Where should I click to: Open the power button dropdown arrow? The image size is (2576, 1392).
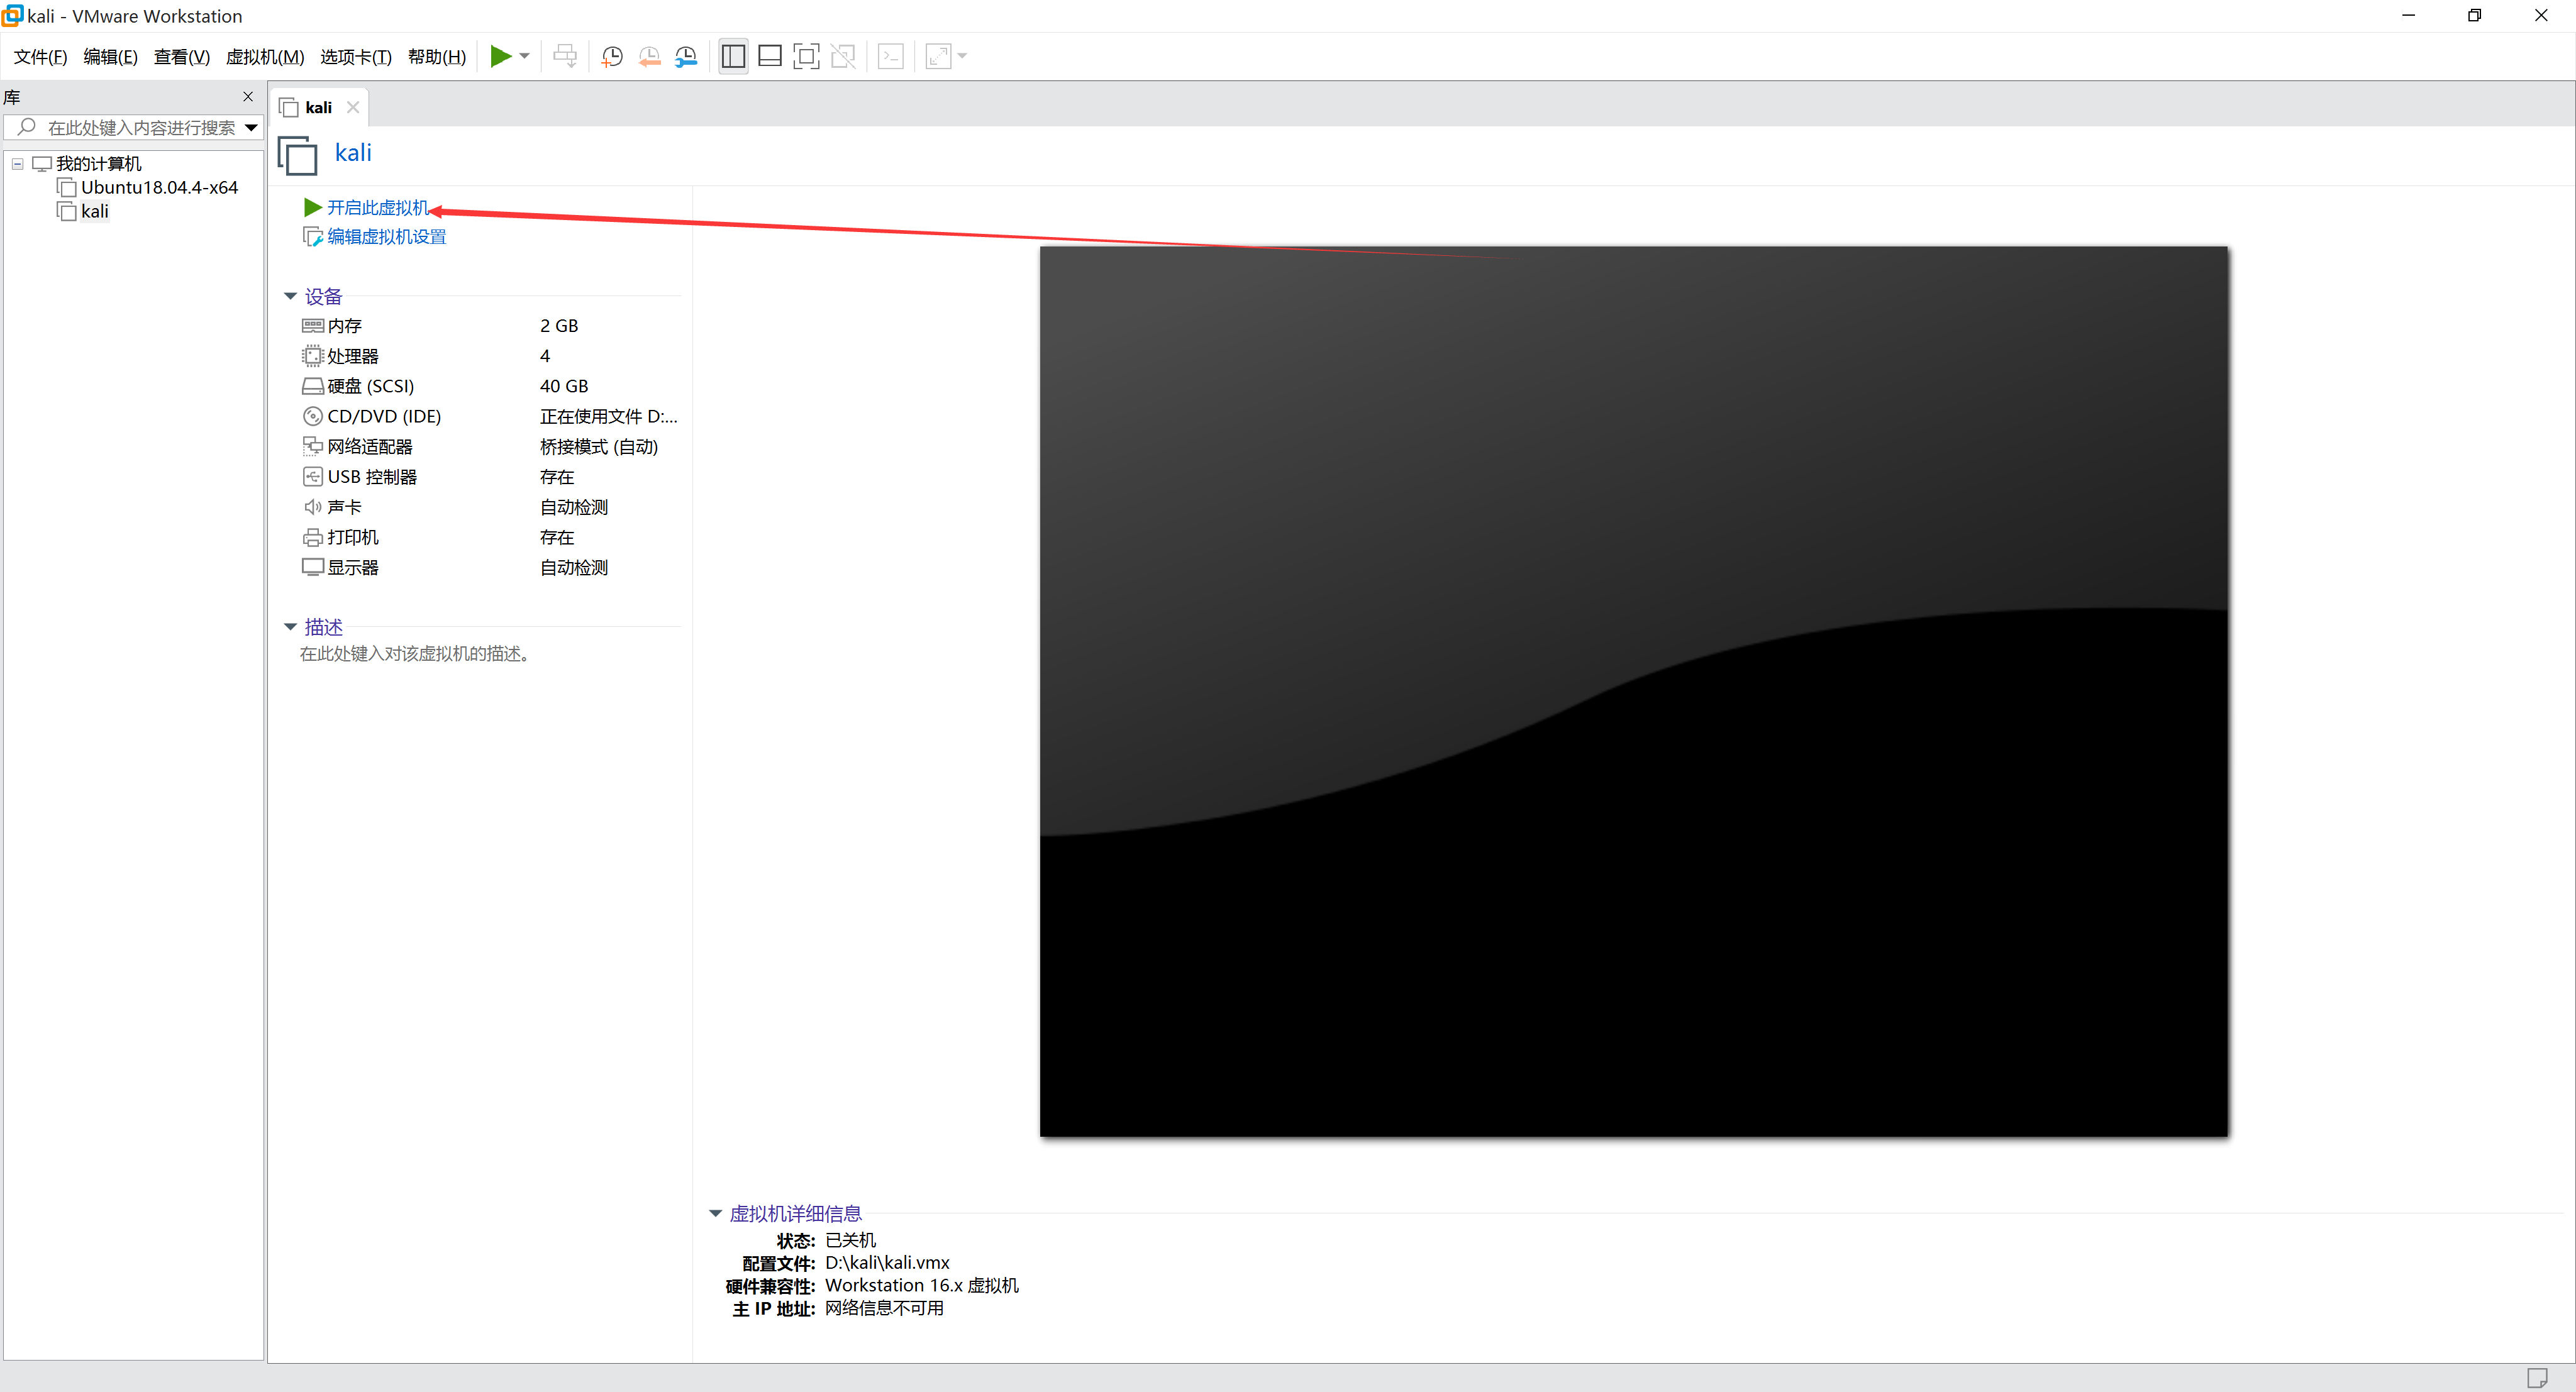click(x=525, y=56)
